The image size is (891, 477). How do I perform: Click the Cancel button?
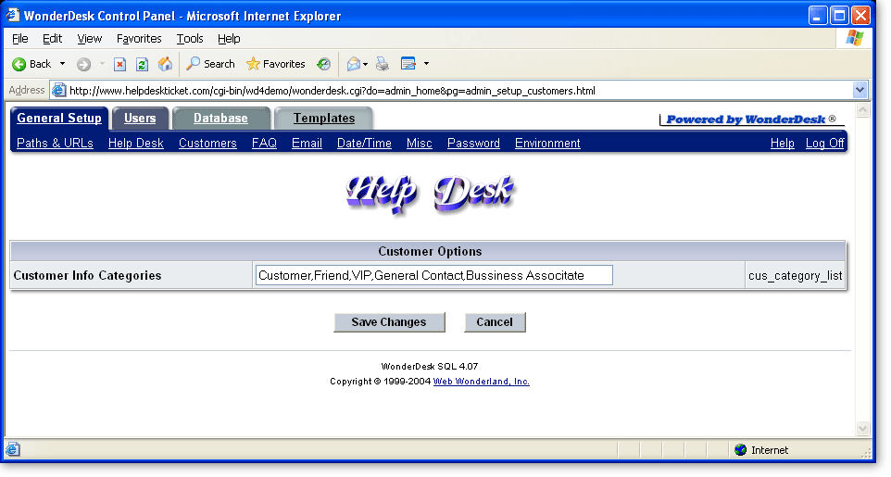click(x=495, y=321)
